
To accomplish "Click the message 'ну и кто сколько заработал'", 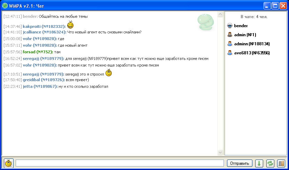I will pyautogui.click(x=83, y=86).
